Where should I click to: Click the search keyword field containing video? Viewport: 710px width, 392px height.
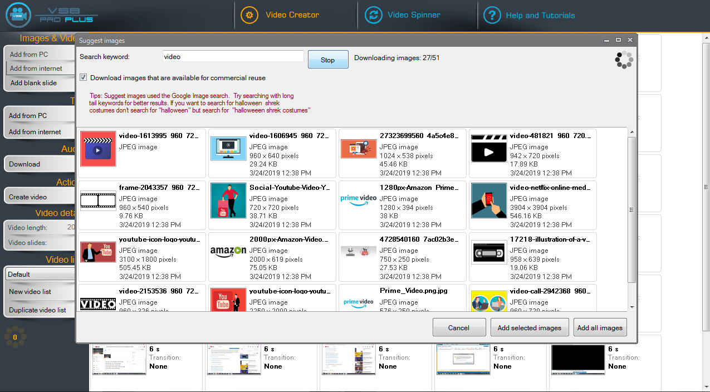tap(233, 56)
